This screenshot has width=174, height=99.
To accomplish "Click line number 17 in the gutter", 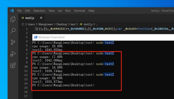I will (26, 96).
